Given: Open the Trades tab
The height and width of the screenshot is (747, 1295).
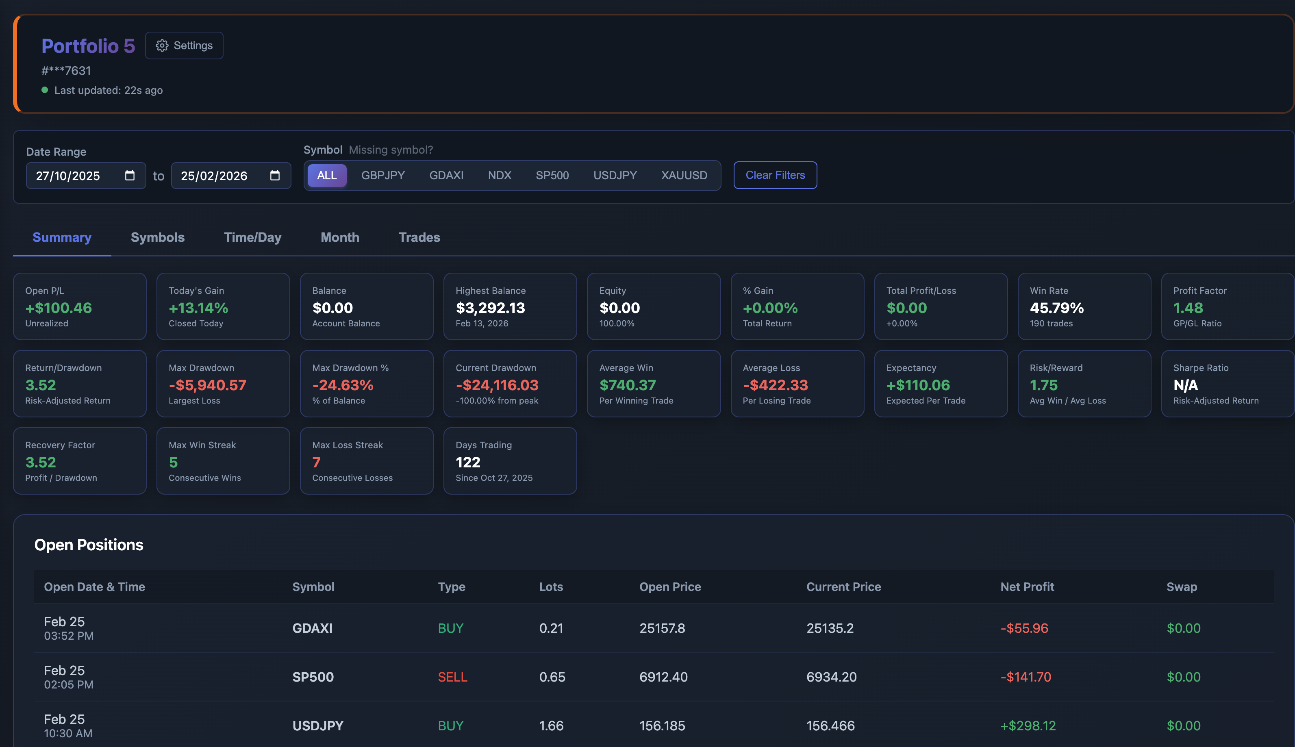Looking at the screenshot, I should 419,237.
